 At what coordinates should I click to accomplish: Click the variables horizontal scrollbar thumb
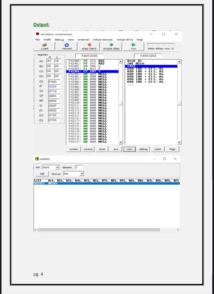(x=99, y=230)
